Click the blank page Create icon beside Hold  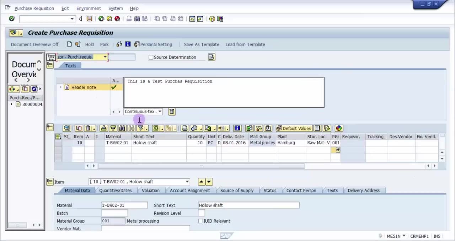(x=69, y=44)
